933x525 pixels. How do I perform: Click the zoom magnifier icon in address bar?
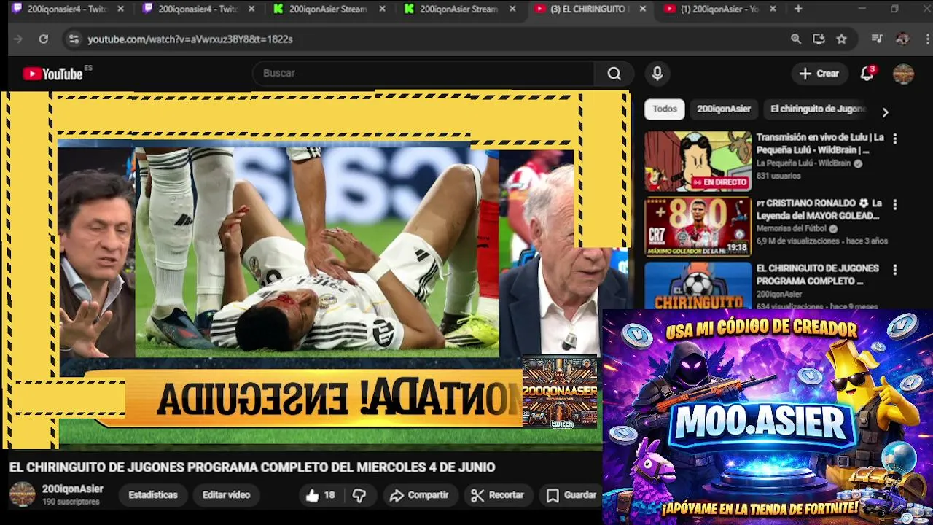click(796, 39)
